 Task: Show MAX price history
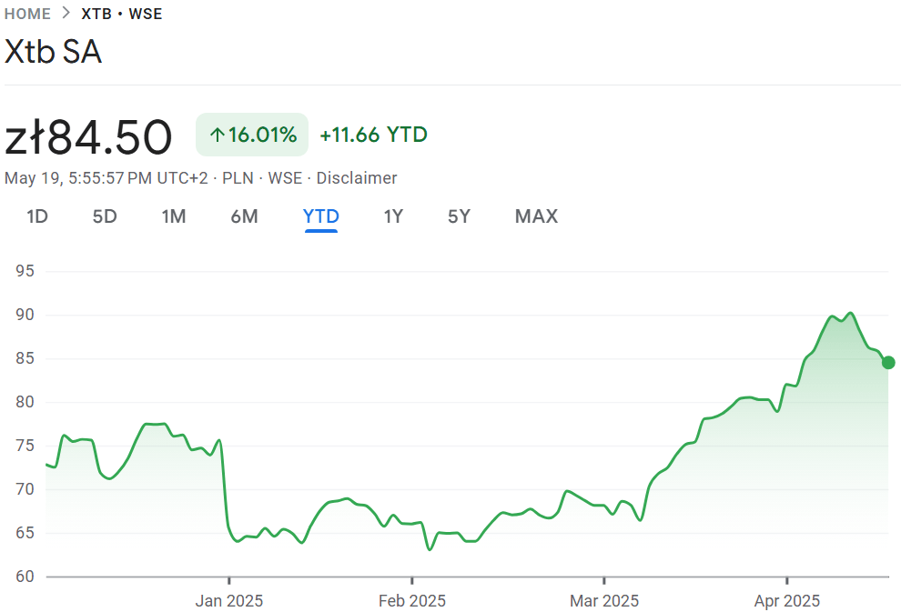click(536, 216)
